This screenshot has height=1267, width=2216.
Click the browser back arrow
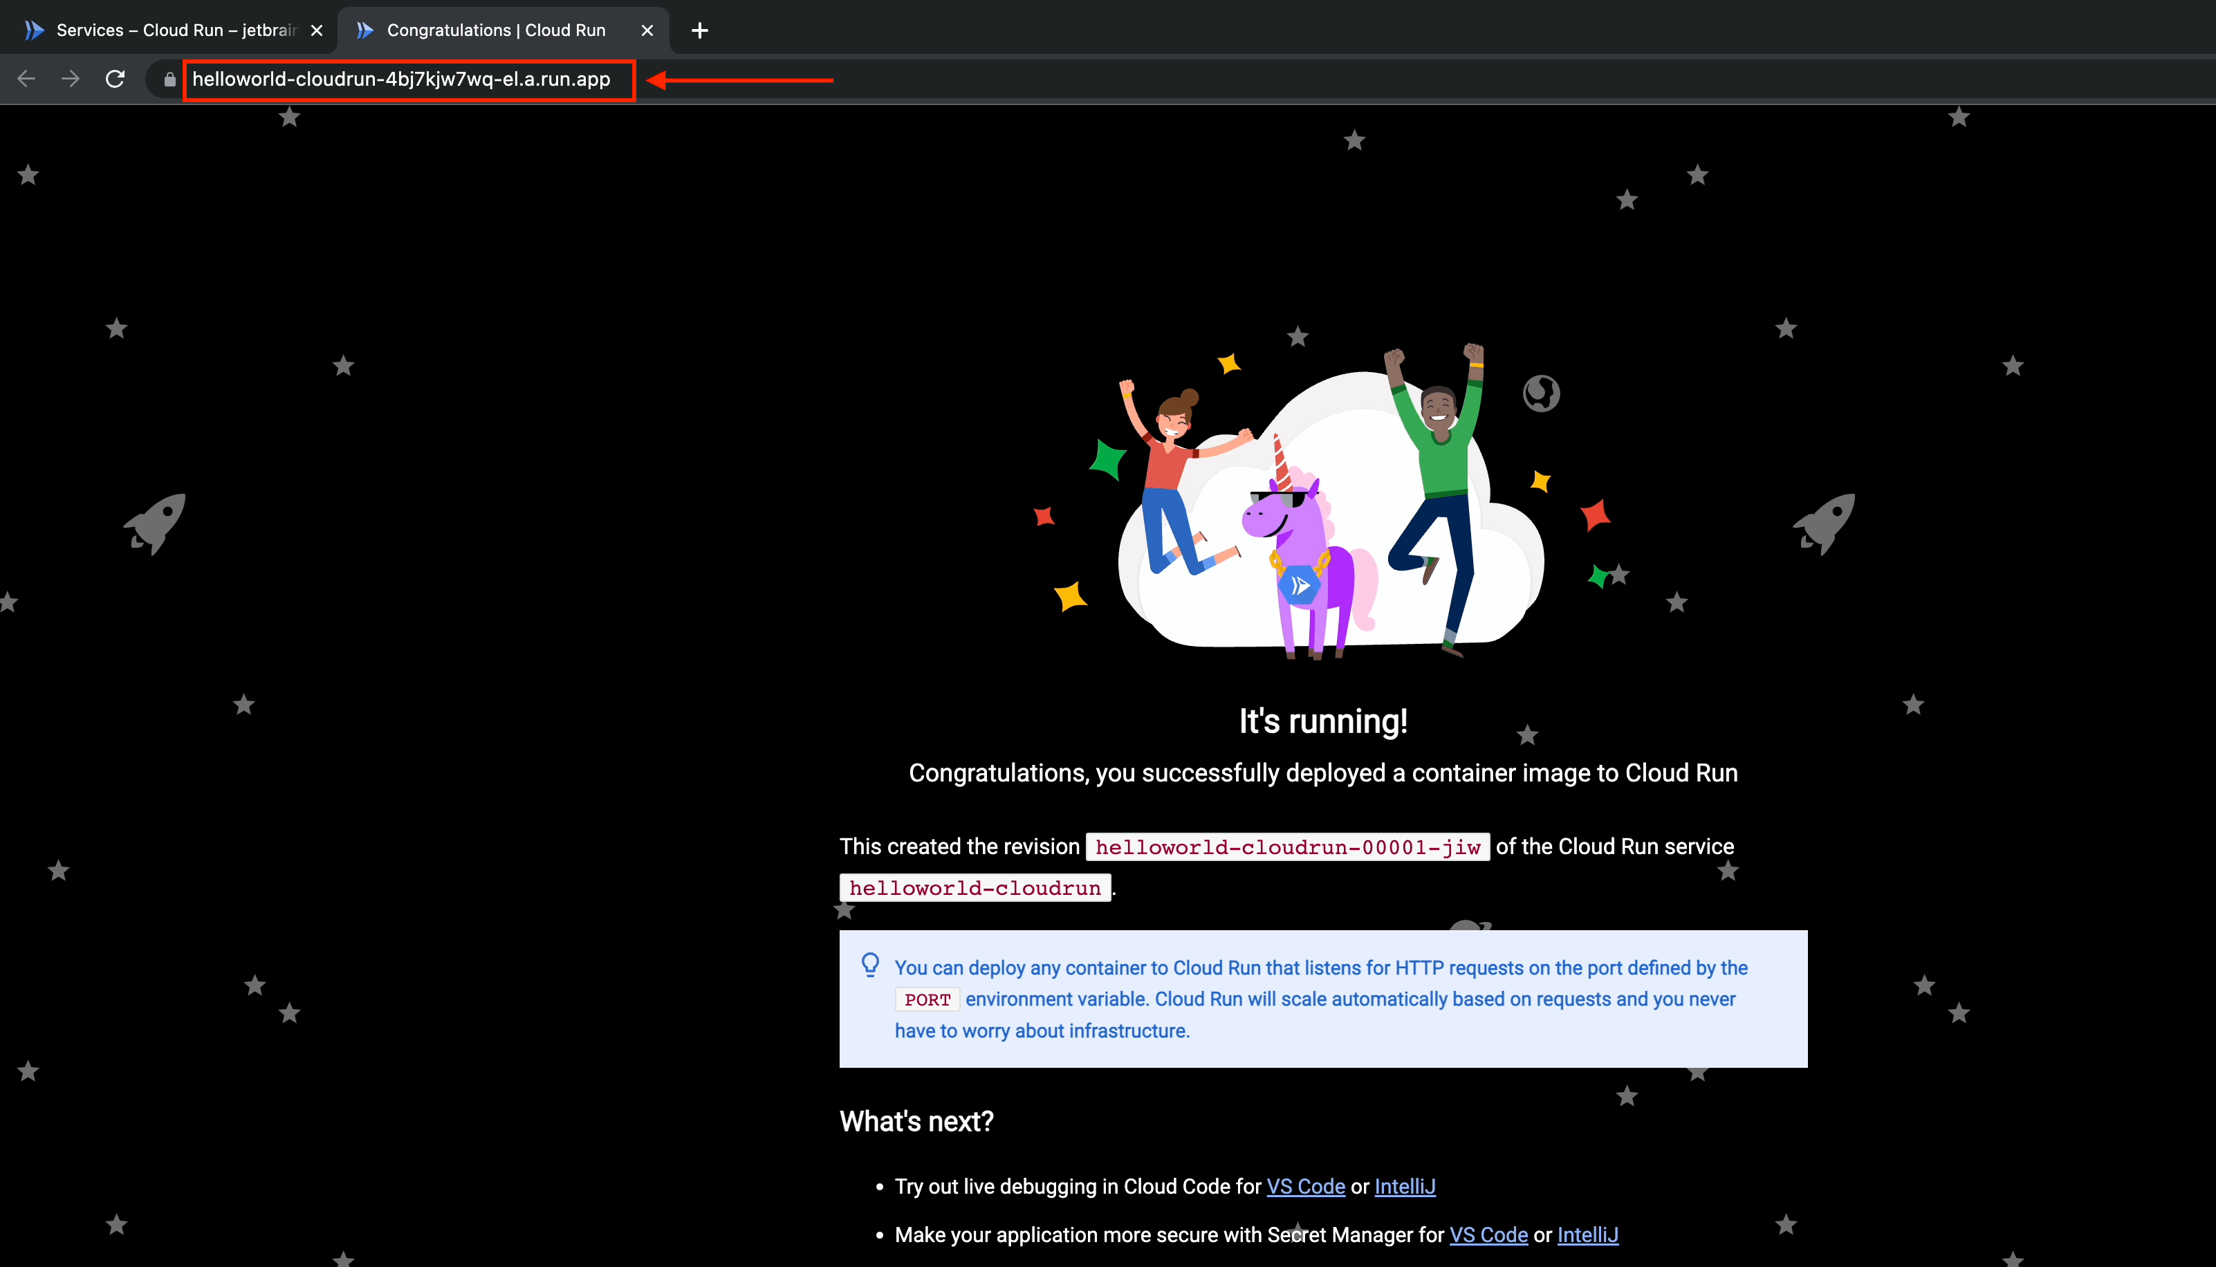[26, 79]
